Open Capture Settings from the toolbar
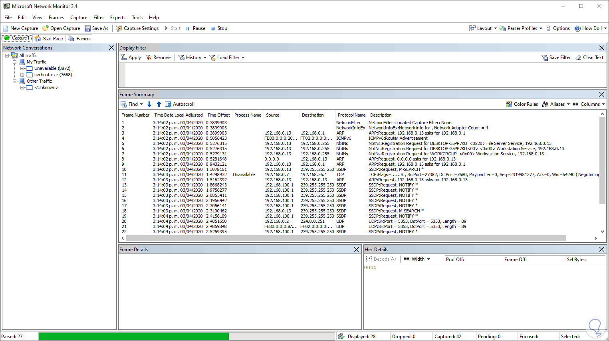Screen dimensions: 609x341 [x=137, y=28]
